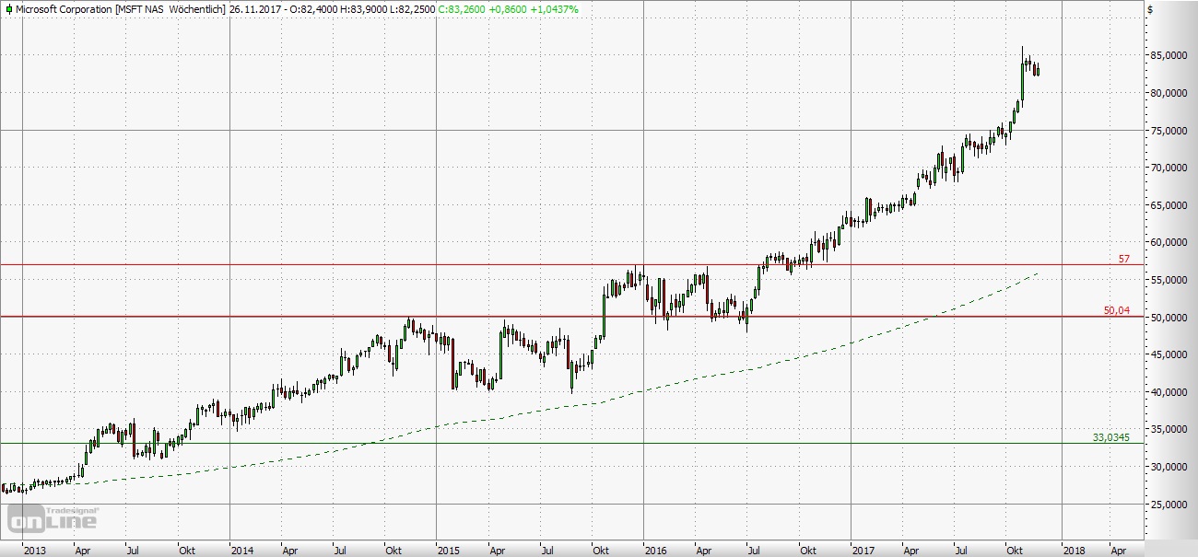Click the 2014 year label on time axis
Image resolution: width=1198 pixels, height=557 pixels.
pyautogui.click(x=241, y=550)
